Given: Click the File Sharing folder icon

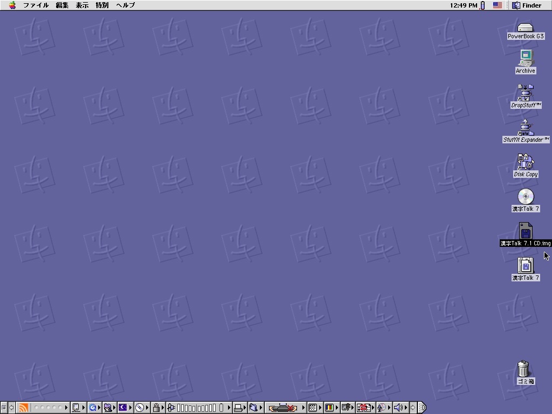Looking at the screenshot, I should (107, 408).
